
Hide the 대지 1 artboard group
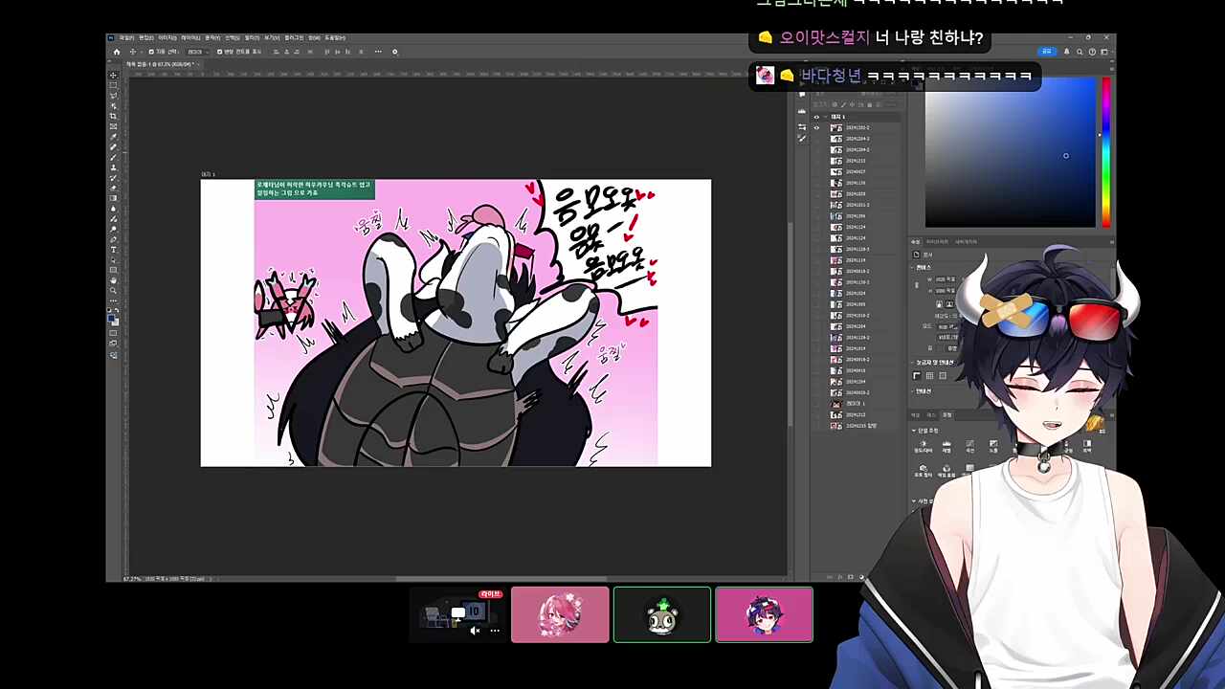pyautogui.click(x=816, y=117)
